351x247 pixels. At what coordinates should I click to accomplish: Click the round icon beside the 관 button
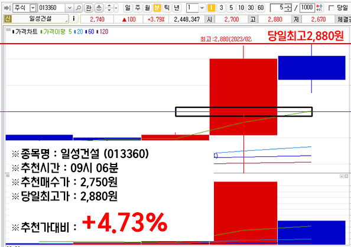tap(99, 8)
